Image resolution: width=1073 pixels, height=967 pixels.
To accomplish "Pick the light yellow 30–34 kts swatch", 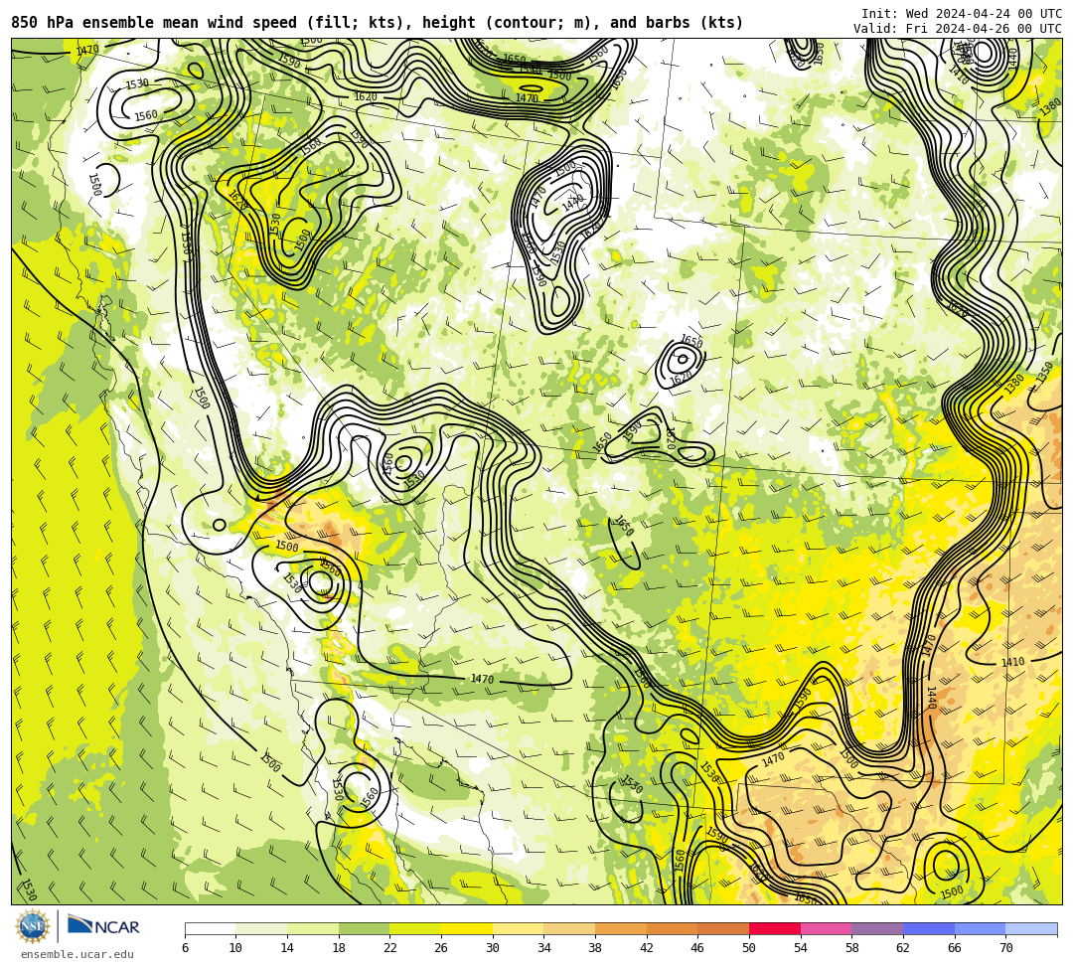I will click(518, 928).
